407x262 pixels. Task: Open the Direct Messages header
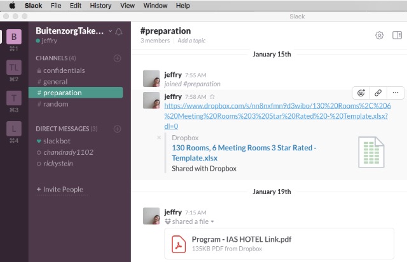(66, 129)
